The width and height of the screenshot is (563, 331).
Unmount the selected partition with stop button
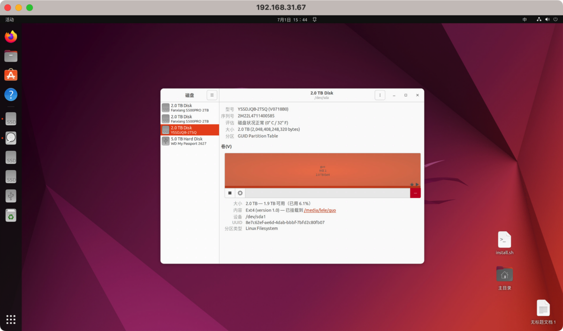click(230, 193)
